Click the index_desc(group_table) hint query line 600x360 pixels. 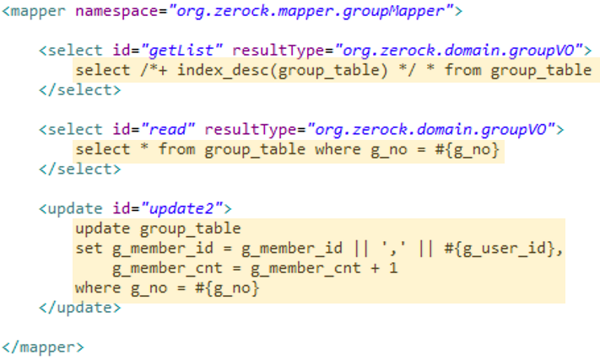click(333, 70)
